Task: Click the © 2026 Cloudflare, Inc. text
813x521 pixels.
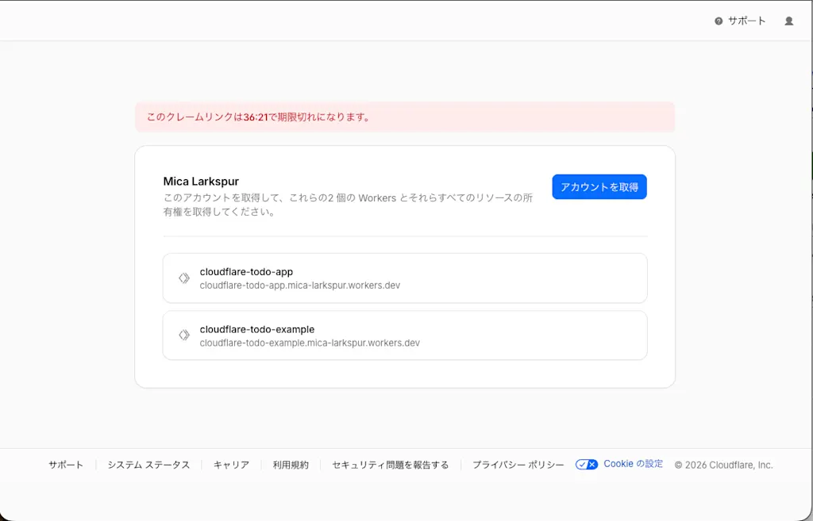Action: point(724,465)
